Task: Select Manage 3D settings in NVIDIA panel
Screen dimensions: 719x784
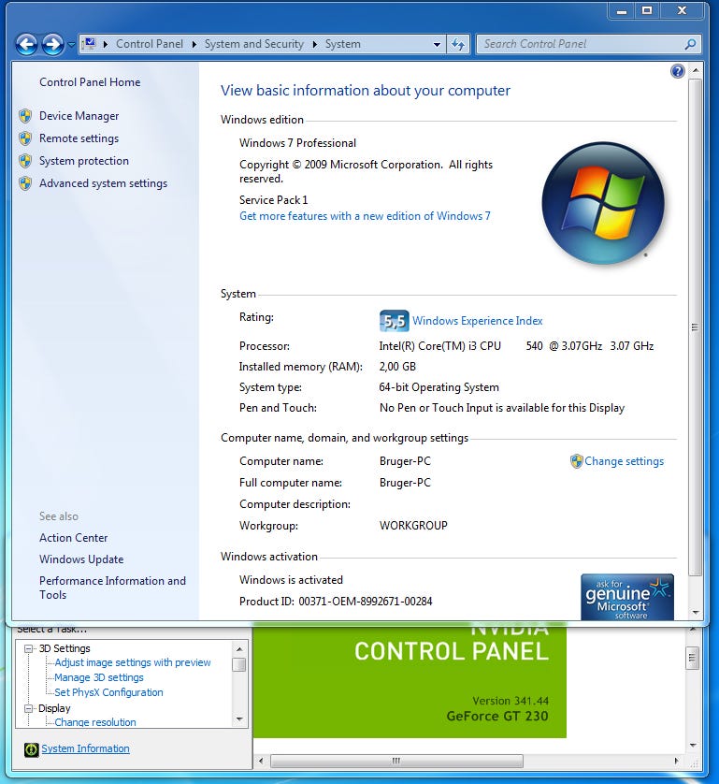Action: (99, 677)
